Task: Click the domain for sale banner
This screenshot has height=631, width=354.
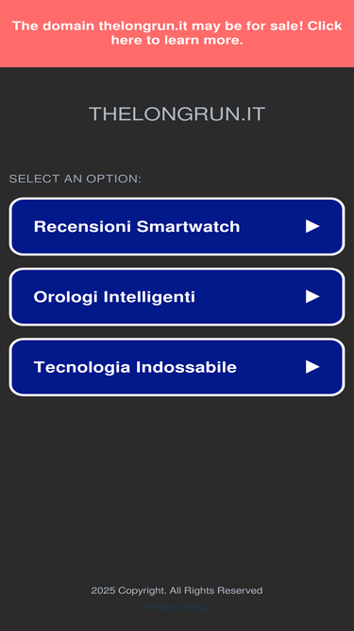Action: [177, 33]
